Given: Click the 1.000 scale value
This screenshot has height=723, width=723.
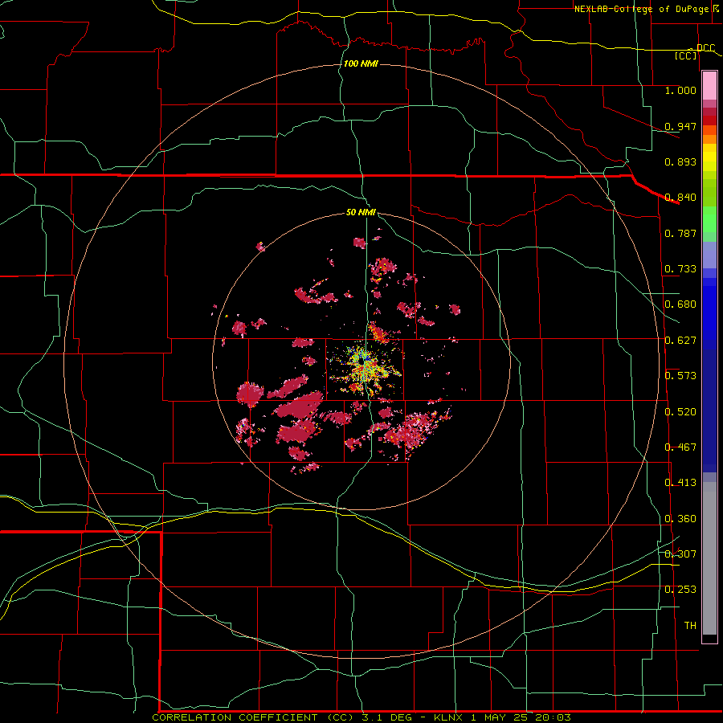Looking at the screenshot, I should [680, 90].
